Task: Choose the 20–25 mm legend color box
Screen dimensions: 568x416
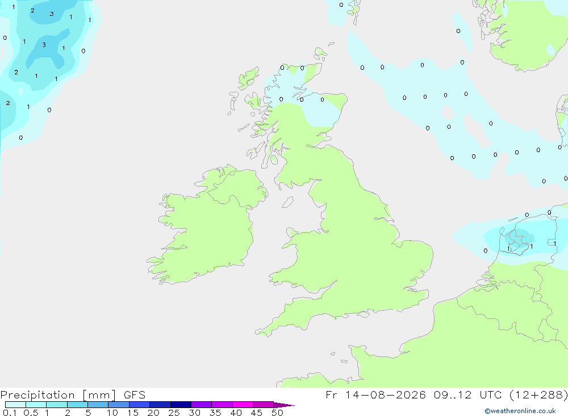Action: (160, 405)
